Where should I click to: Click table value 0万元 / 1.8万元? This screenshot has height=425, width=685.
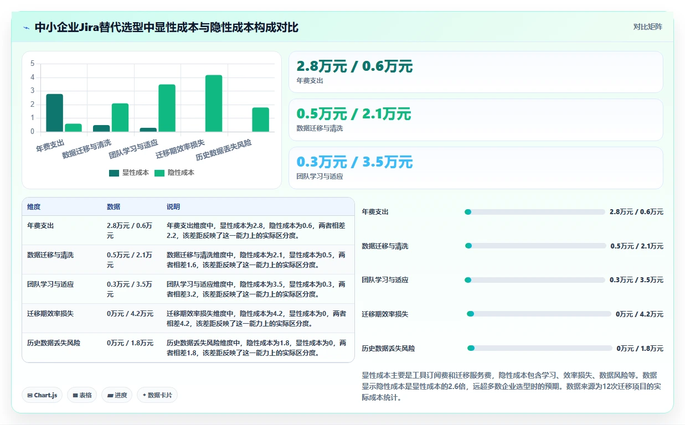(130, 343)
